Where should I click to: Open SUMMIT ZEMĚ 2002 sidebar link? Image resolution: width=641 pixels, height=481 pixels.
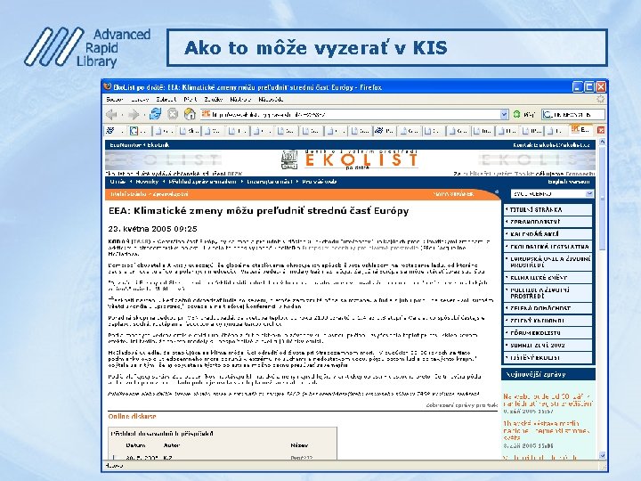pyautogui.click(x=548, y=346)
